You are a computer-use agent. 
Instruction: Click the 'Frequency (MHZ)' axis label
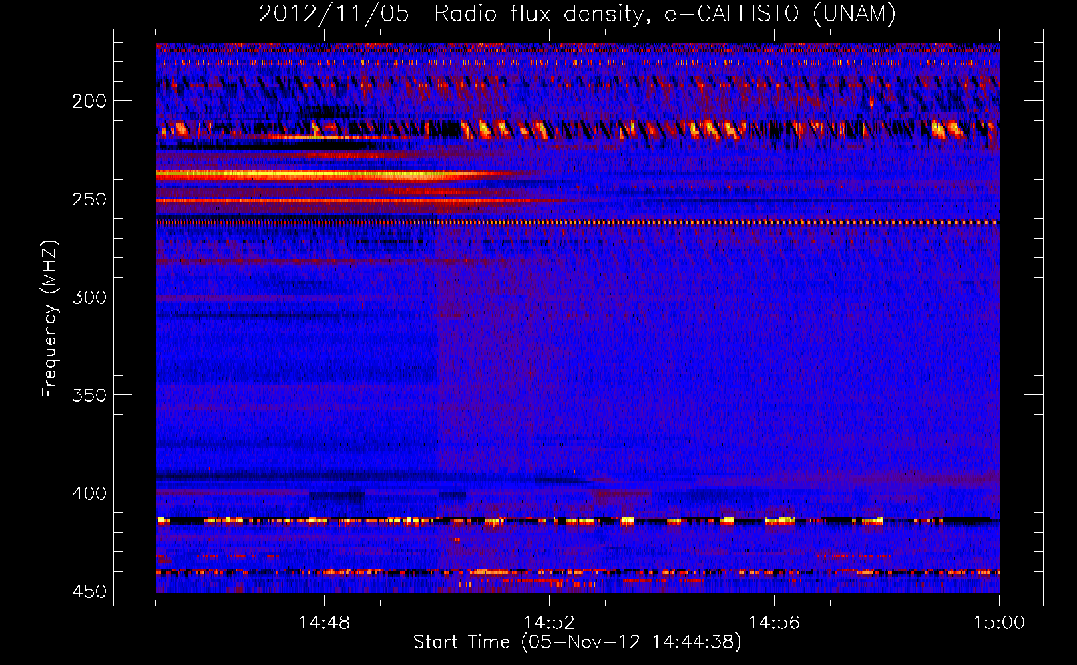50,319
